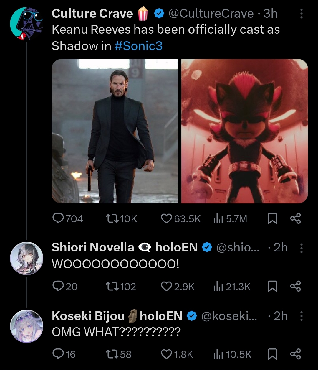Open Culture Crave profile avatar
Image resolution: width=318 pixels, height=370 pixels.
[26, 23]
